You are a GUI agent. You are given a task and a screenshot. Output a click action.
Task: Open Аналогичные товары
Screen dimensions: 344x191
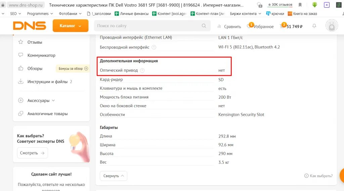click(47, 113)
